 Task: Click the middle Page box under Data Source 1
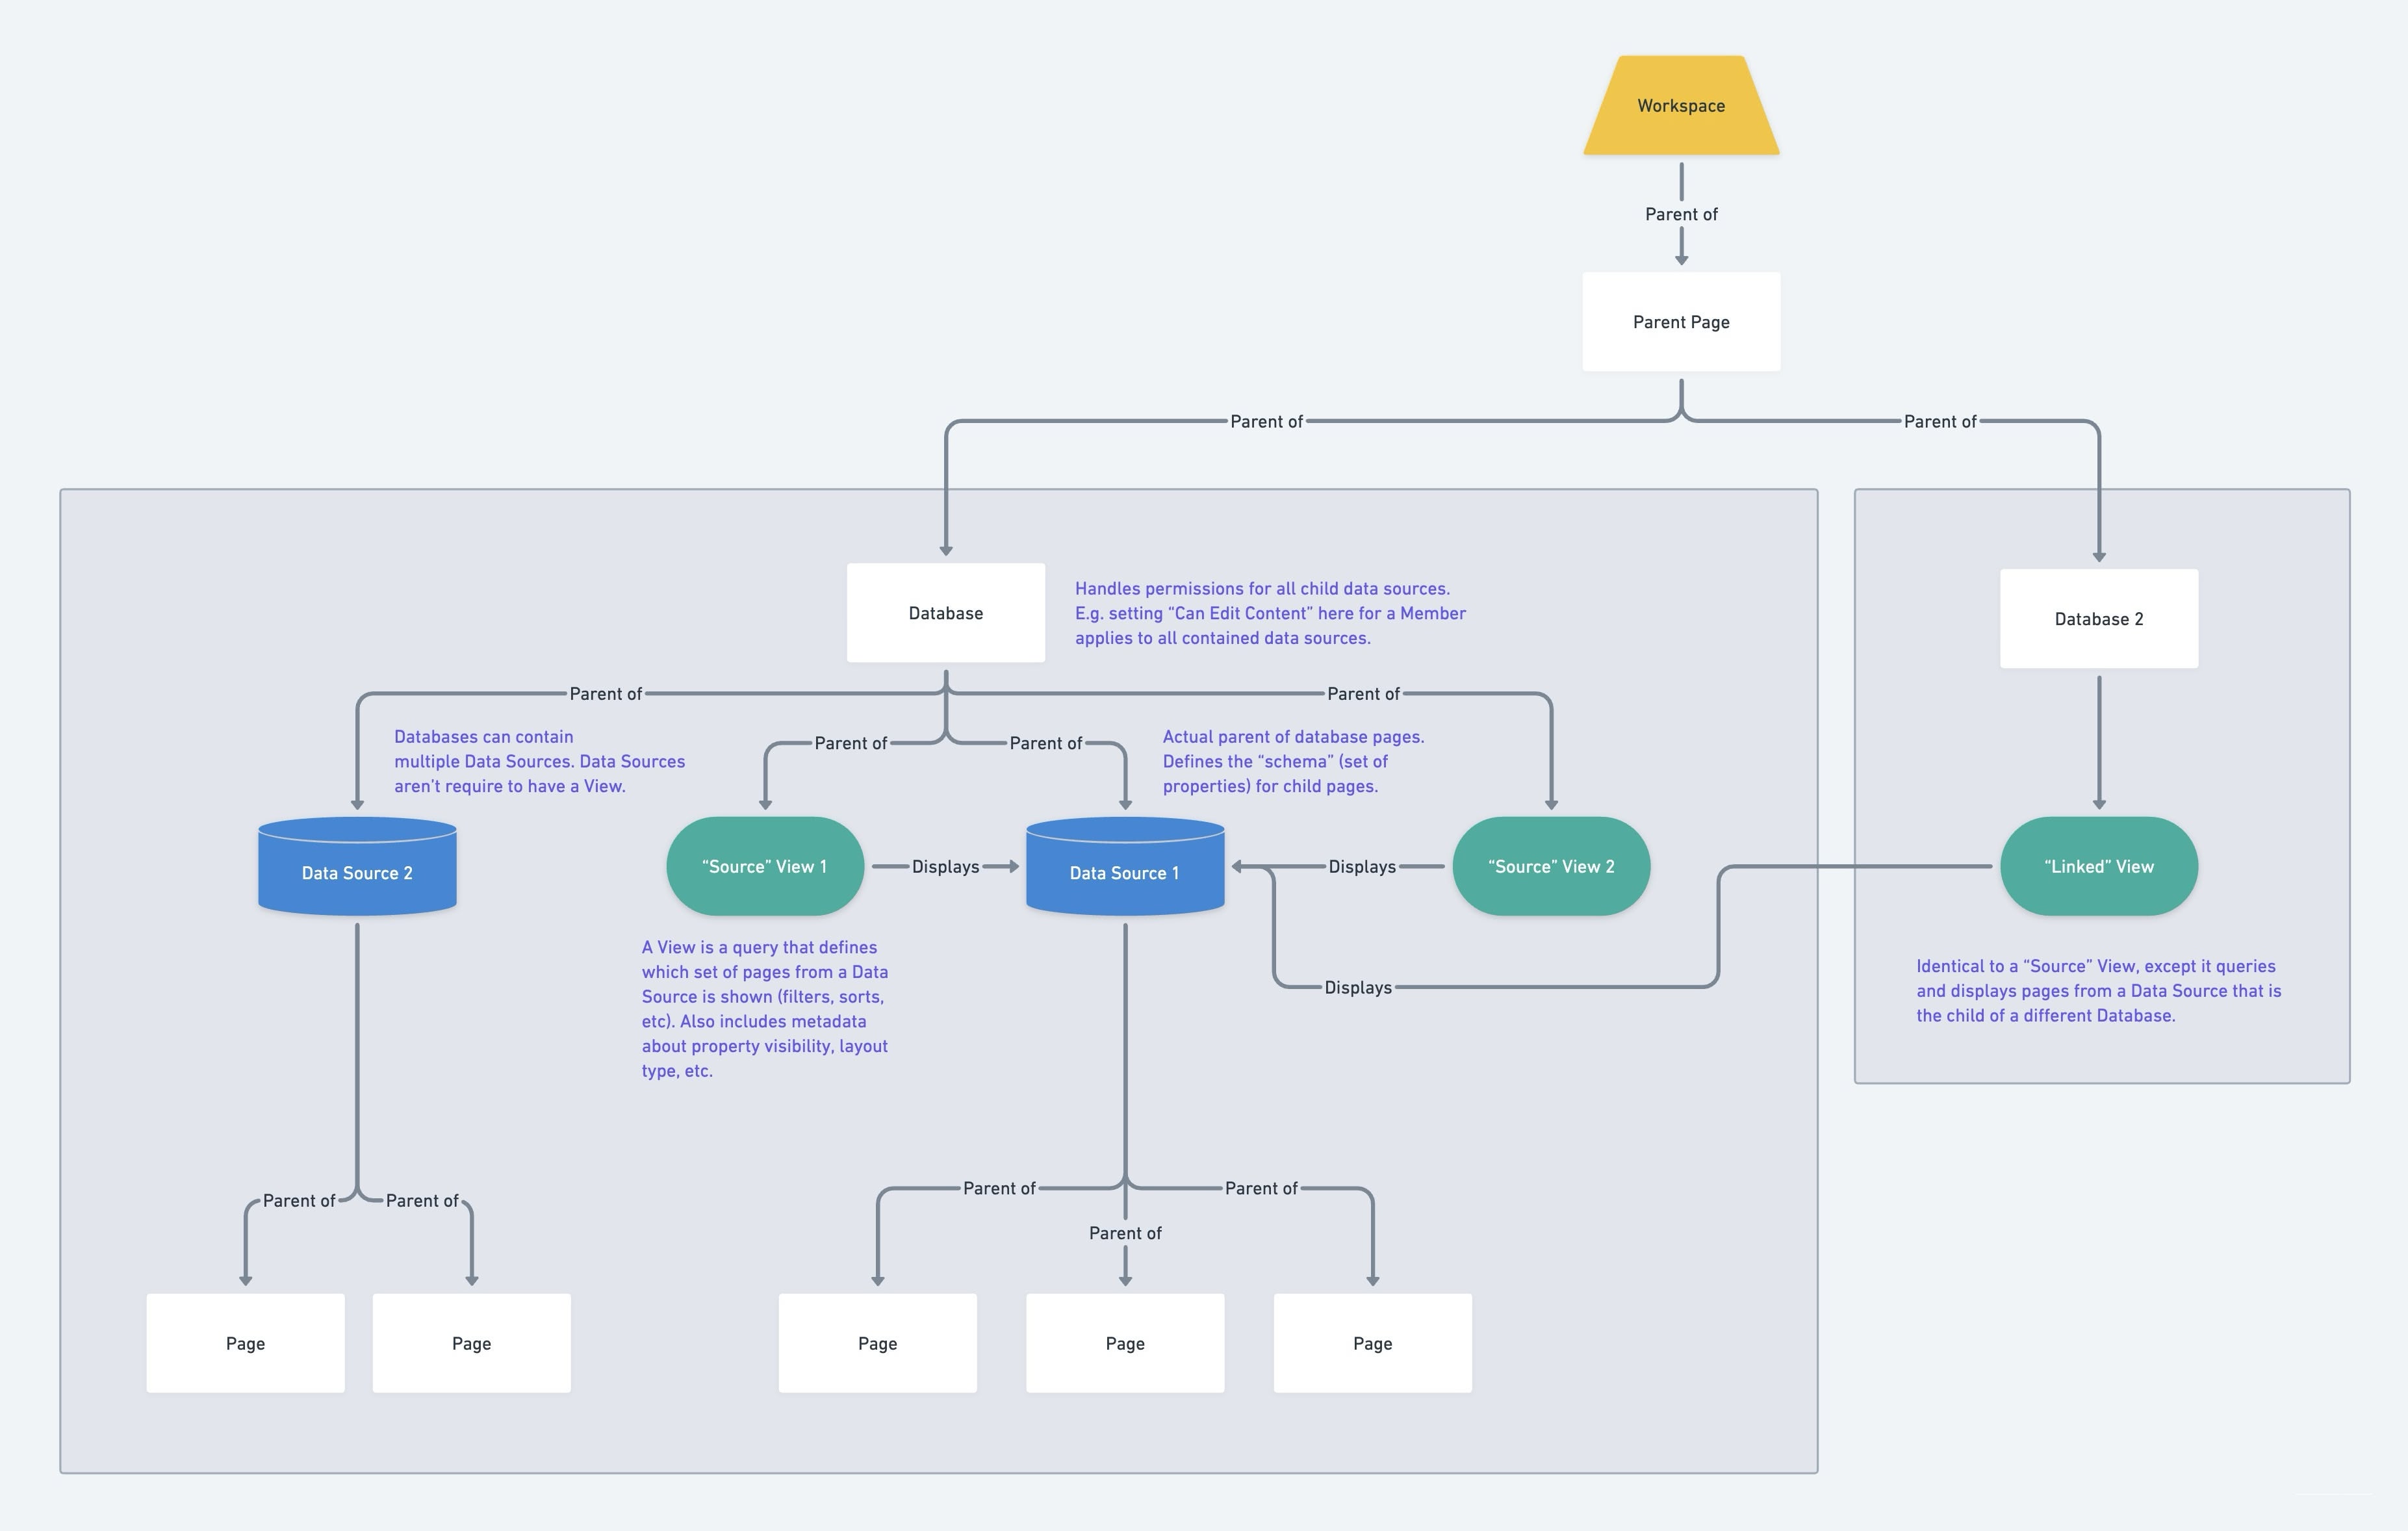(x=1125, y=1343)
